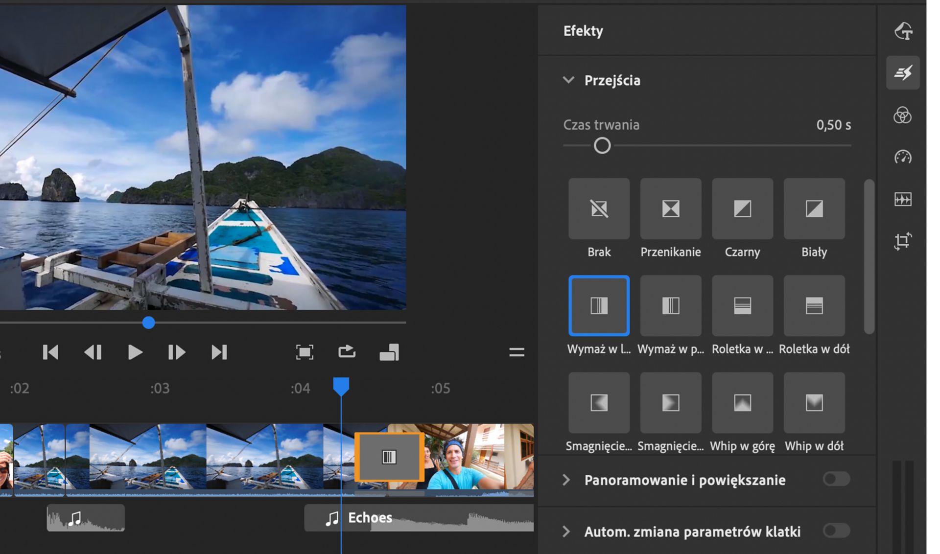Select the Przenikanie transition
The width and height of the screenshot is (940, 554).
(x=670, y=209)
